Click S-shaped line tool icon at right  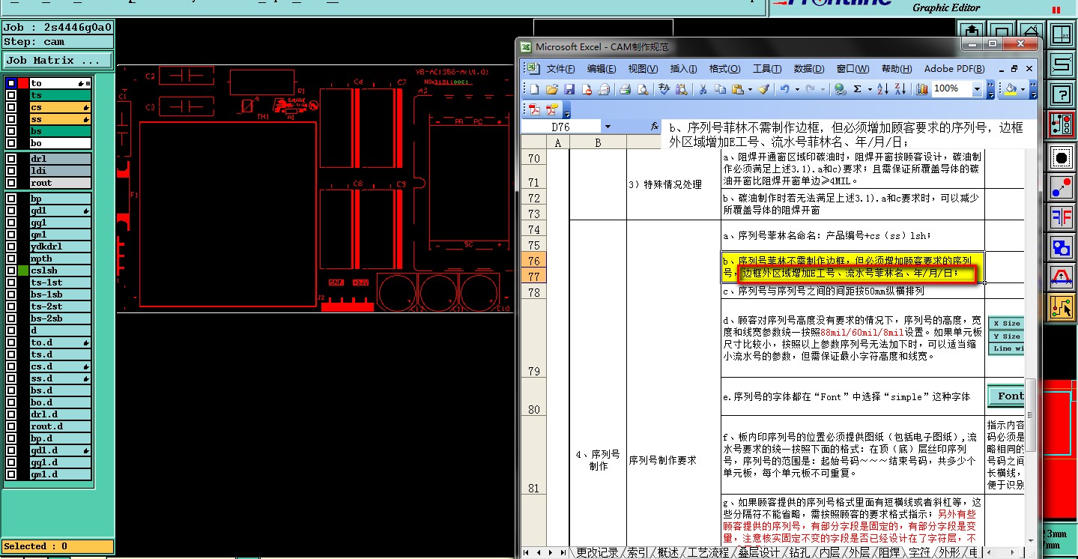[1061, 64]
